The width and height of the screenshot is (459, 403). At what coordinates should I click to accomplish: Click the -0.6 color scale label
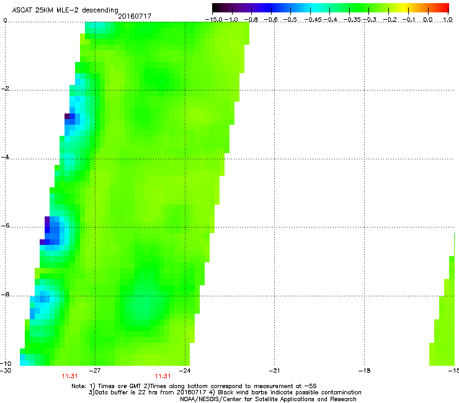click(x=271, y=20)
